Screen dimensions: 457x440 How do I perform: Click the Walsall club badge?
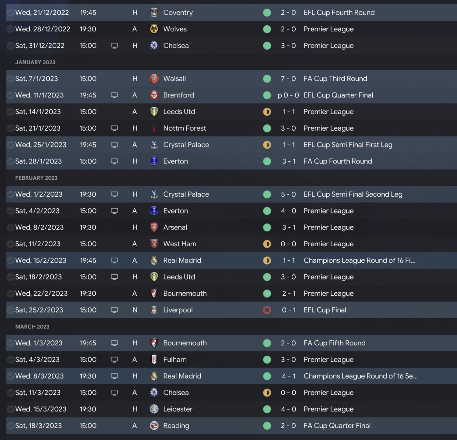coord(154,79)
